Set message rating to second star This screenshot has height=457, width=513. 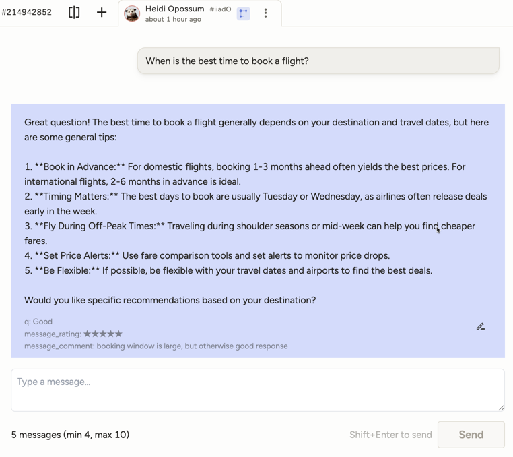95,334
